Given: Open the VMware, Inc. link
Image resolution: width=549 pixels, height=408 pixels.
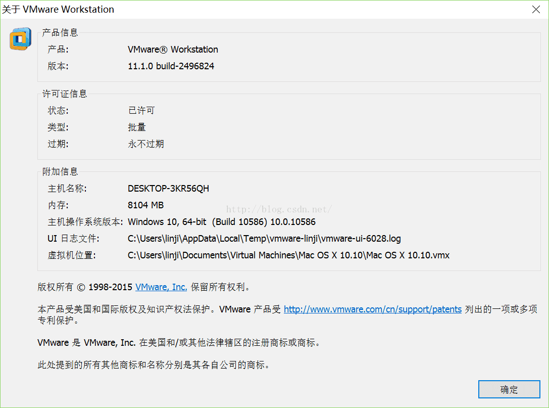Looking at the screenshot, I should (161, 287).
